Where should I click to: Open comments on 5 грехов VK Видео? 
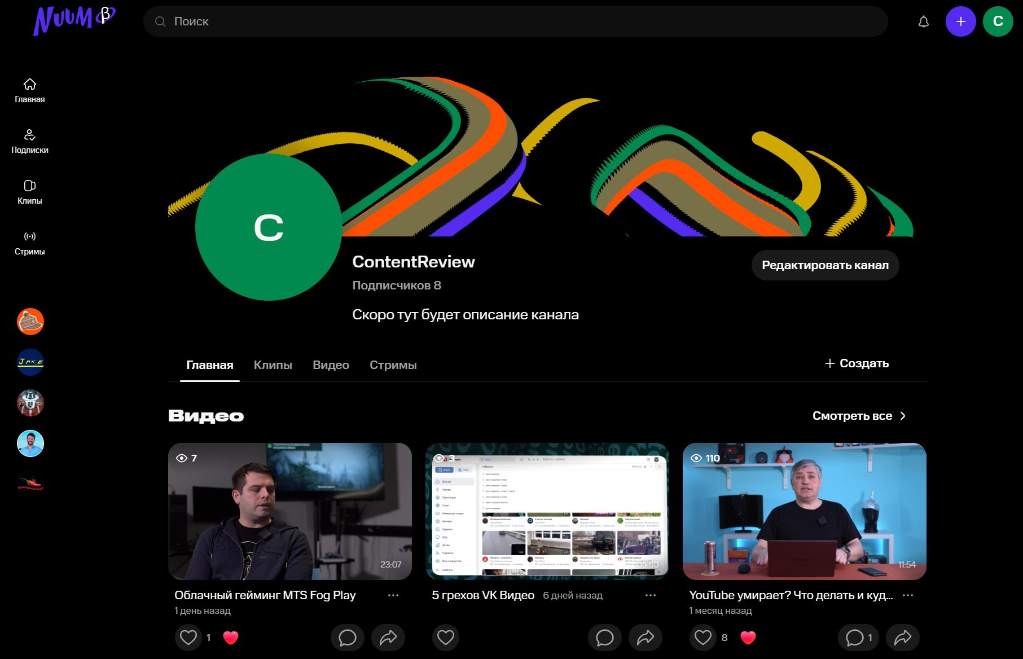[x=604, y=638]
